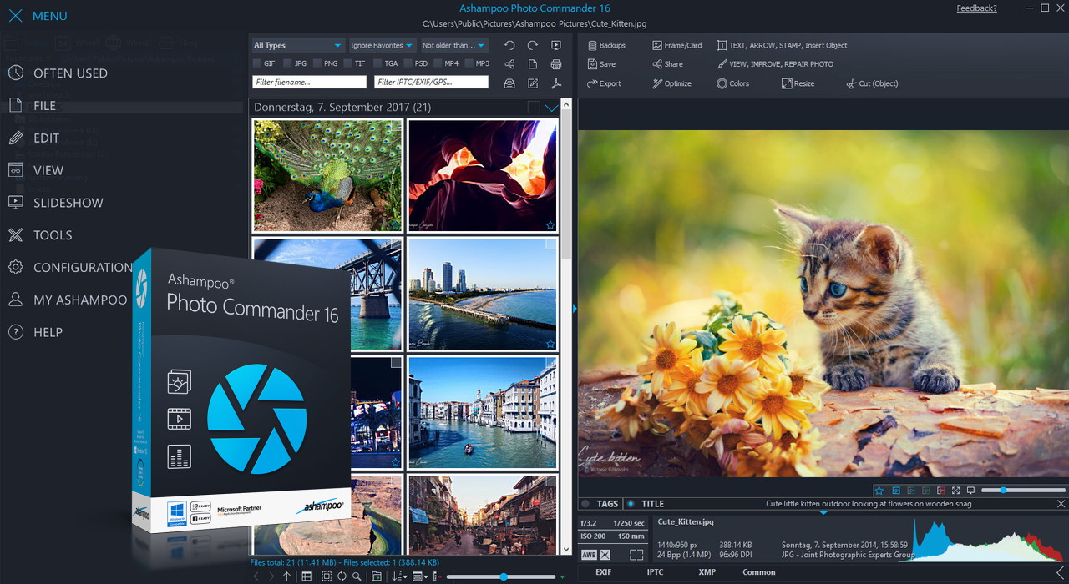Image resolution: width=1069 pixels, height=584 pixels.
Task: Open the Feedback? link
Action: [x=976, y=8]
